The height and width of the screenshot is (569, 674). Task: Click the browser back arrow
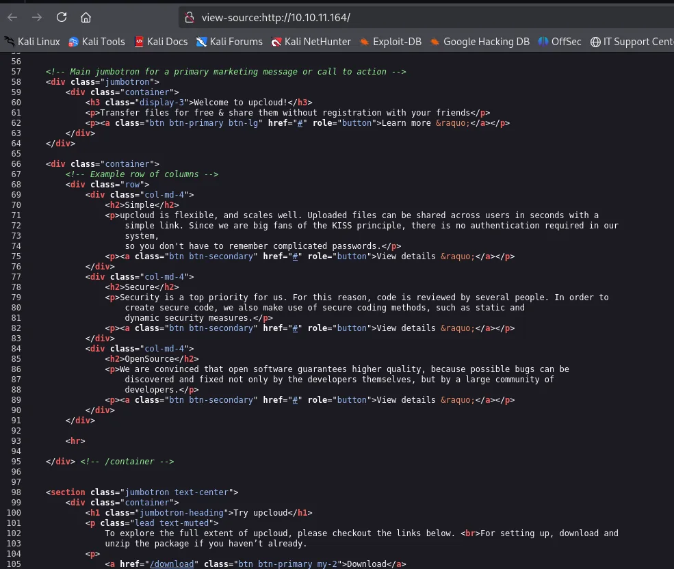click(12, 18)
